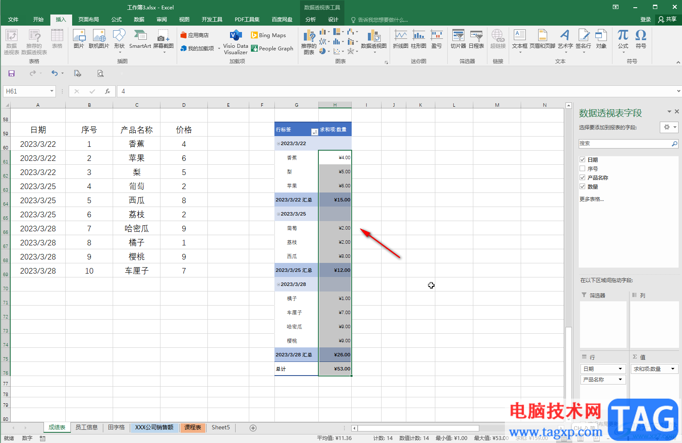This screenshot has width=682, height=443.
Task: Insert an Equation
Action: tap(623, 41)
